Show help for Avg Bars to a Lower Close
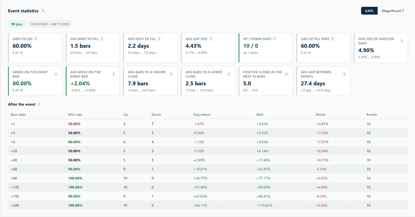The height and width of the screenshot is (217, 415). [x=229, y=74]
